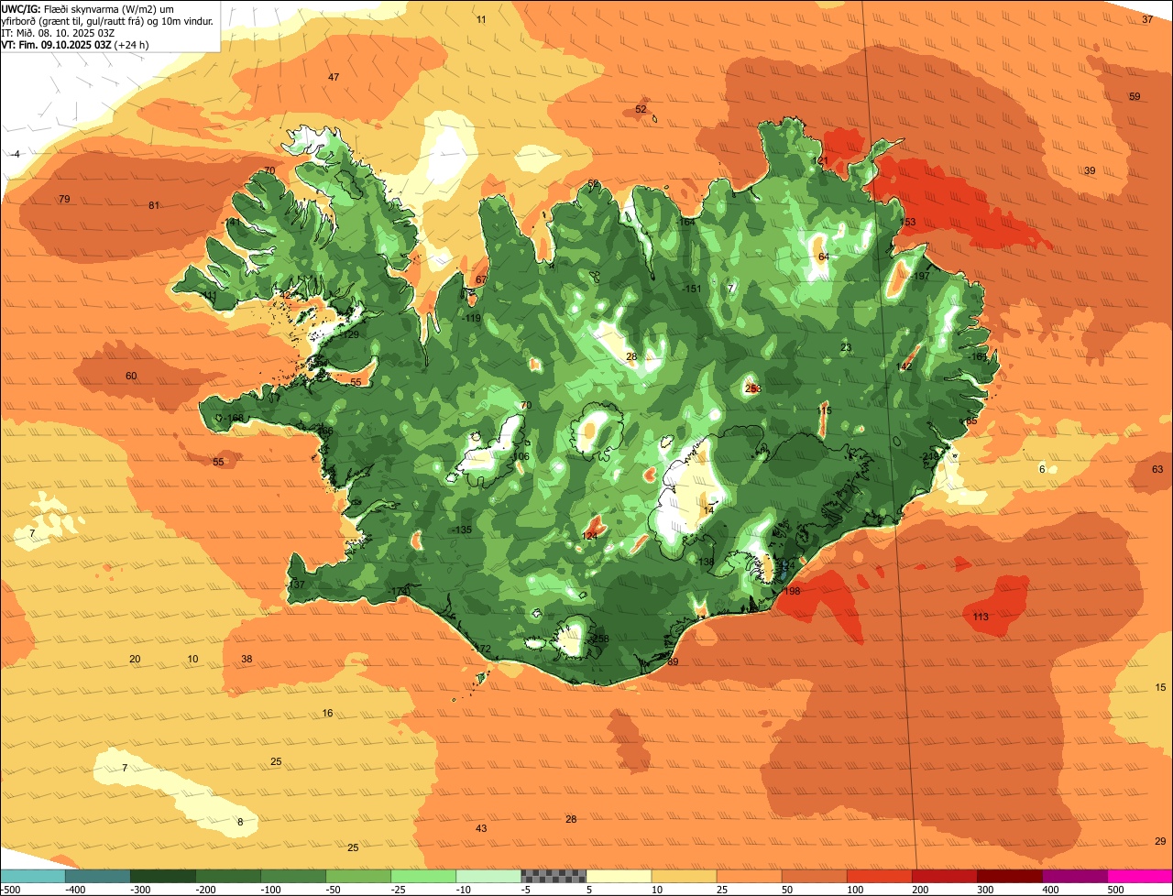Click the legend swatch between -50 and -25
This screenshot has height=896, width=1173.
358,876
